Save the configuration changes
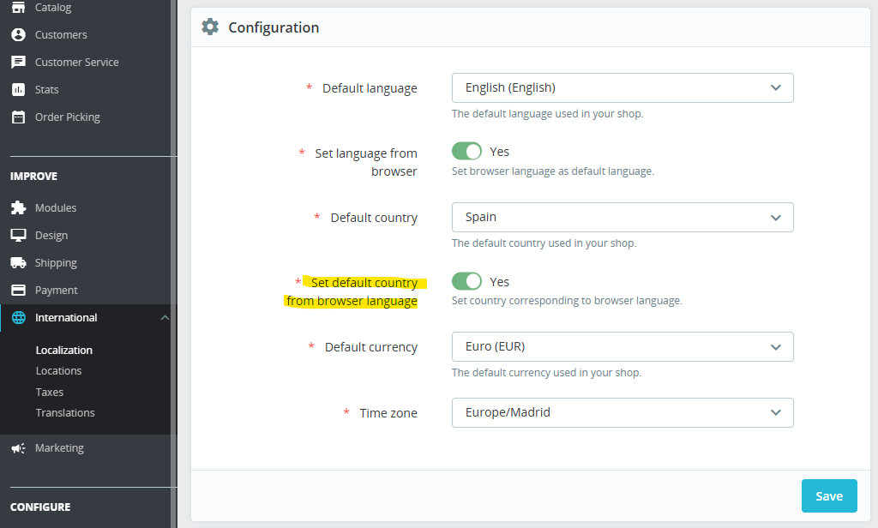This screenshot has height=528, width=878. coord(828,495)
